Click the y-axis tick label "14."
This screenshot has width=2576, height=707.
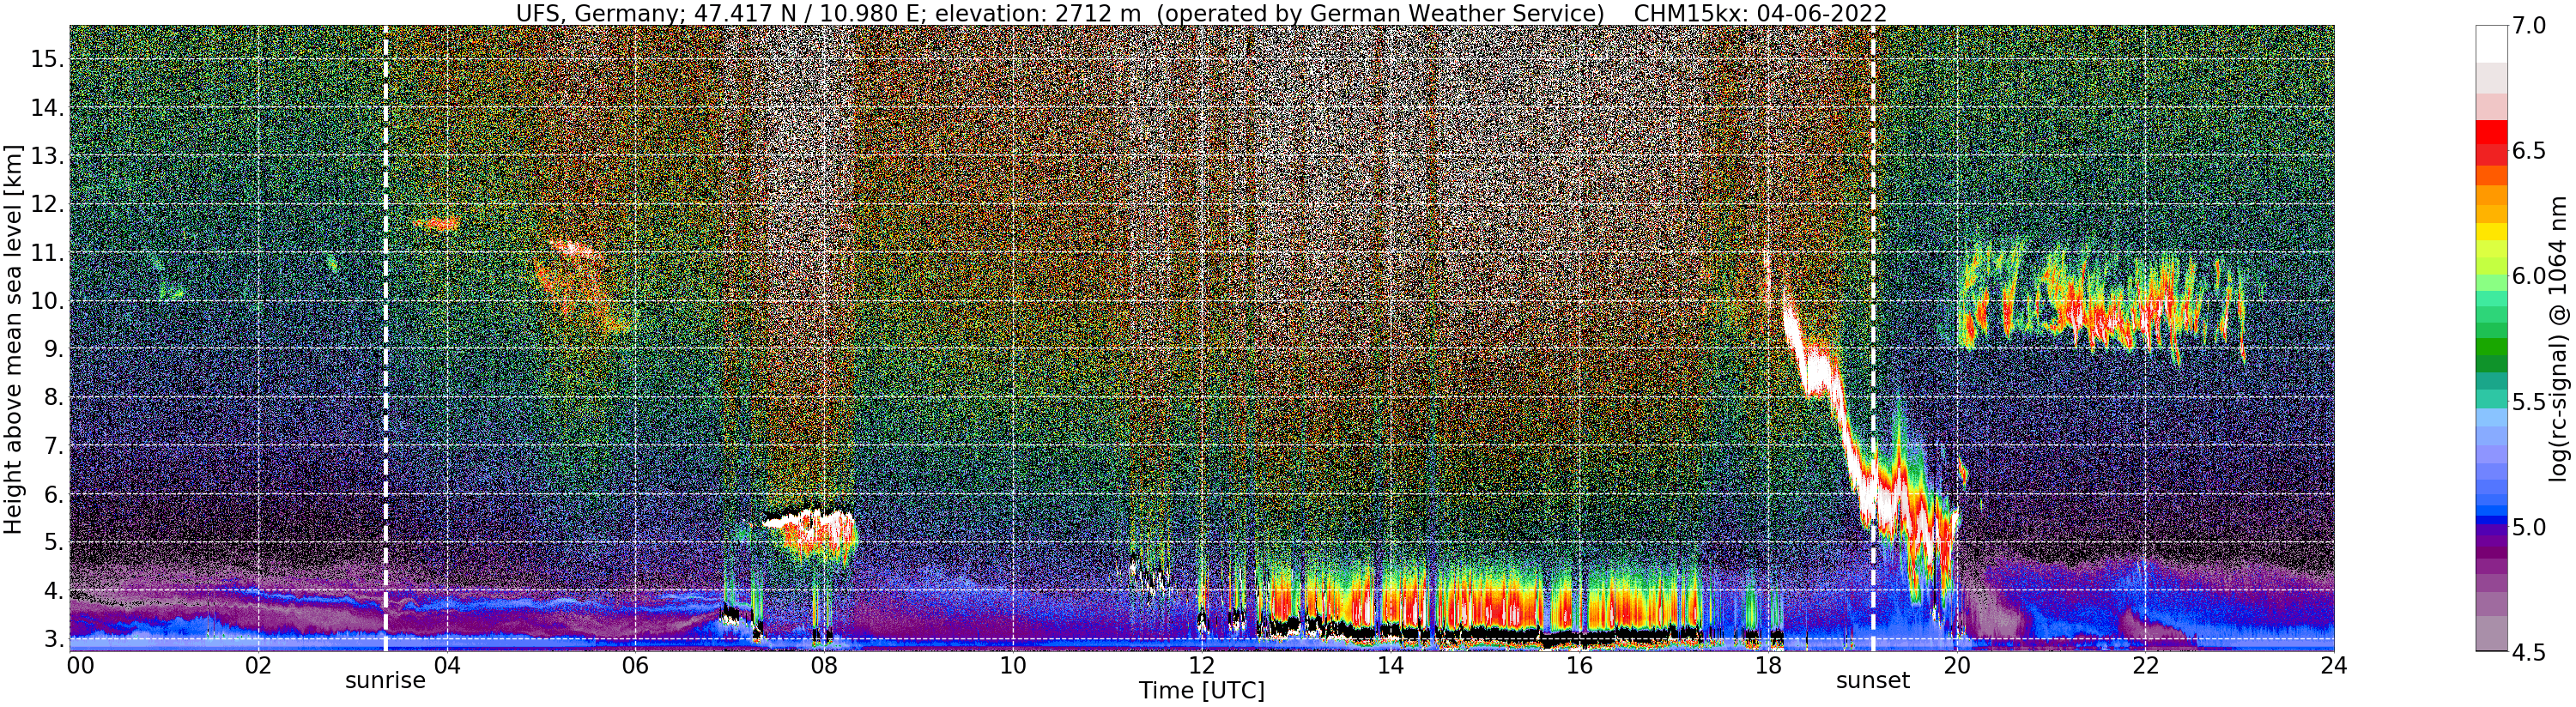pyautogui.click(x=47, y=107)
